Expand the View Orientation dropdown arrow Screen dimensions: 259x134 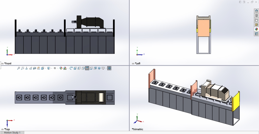click(x=46, y=68)
